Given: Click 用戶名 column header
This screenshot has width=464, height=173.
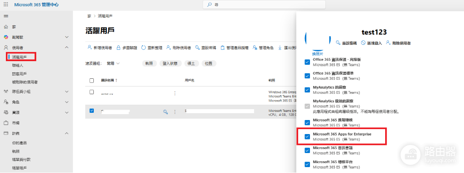Looking at the screenshot, I should 189,81.
